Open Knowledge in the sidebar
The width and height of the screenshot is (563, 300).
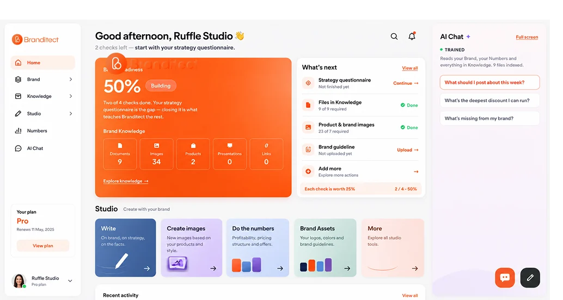coord(42,96)
